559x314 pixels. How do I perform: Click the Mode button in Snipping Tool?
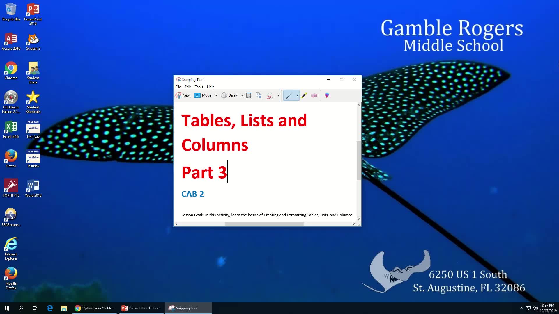click(x=203, y=95)
